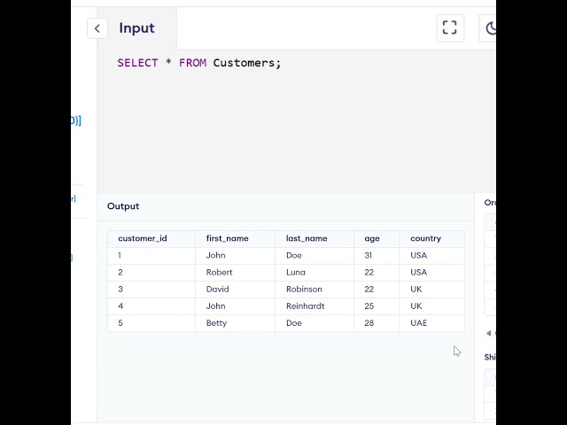
Task: Click the cell containing Robert
Action: tap(235, 273)
